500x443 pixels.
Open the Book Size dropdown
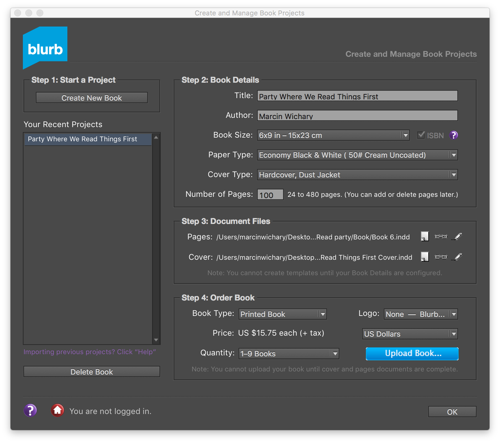pos(333,135)
